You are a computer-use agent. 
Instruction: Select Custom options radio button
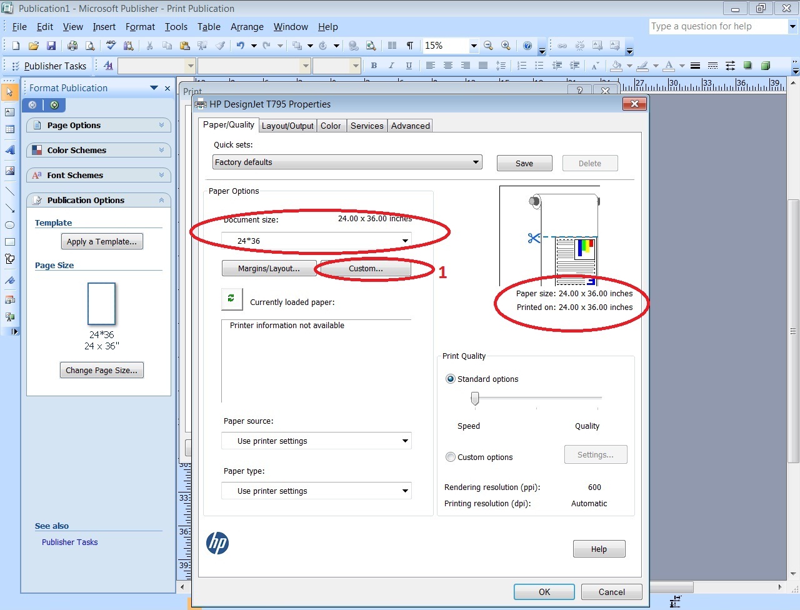pyautogui.click(x=450, y=457)
